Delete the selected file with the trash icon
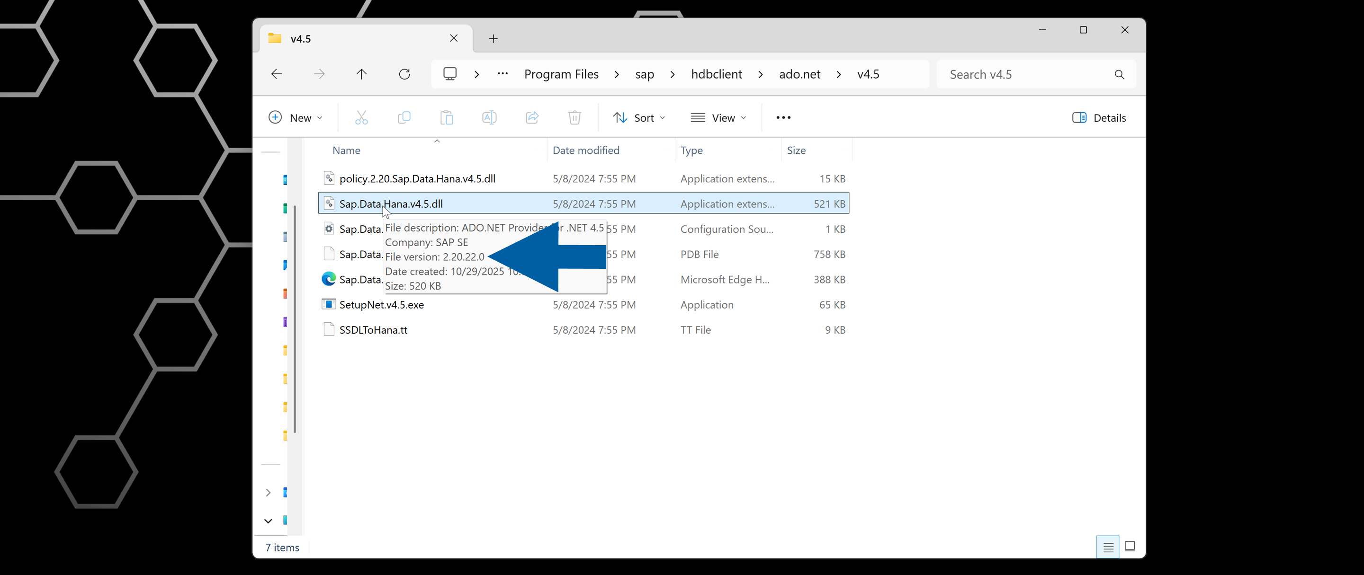This screenshot has height=575, width=1364. click(574, 117)
